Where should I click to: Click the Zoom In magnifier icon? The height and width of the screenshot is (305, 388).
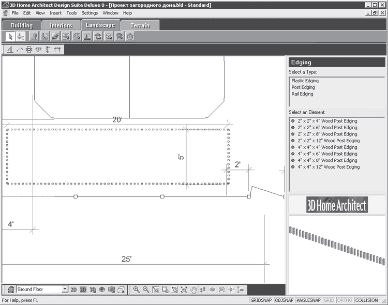(137, 289)
